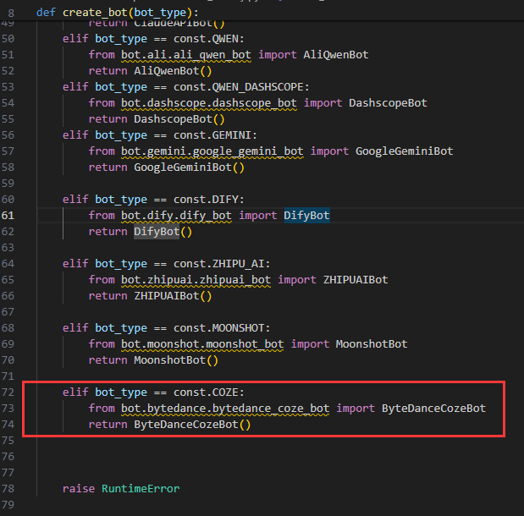Click ByteDanceCozeBot in the import statement
This screenshot has width=524, height=516.
click(433, 408)
